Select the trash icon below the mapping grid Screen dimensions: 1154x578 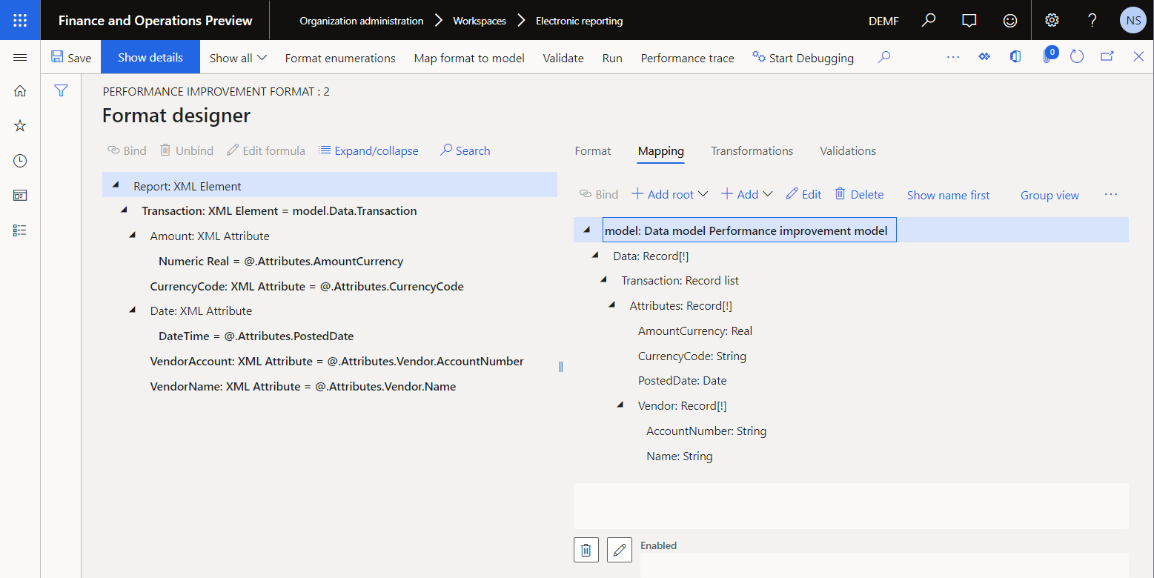tap(586, 550)
